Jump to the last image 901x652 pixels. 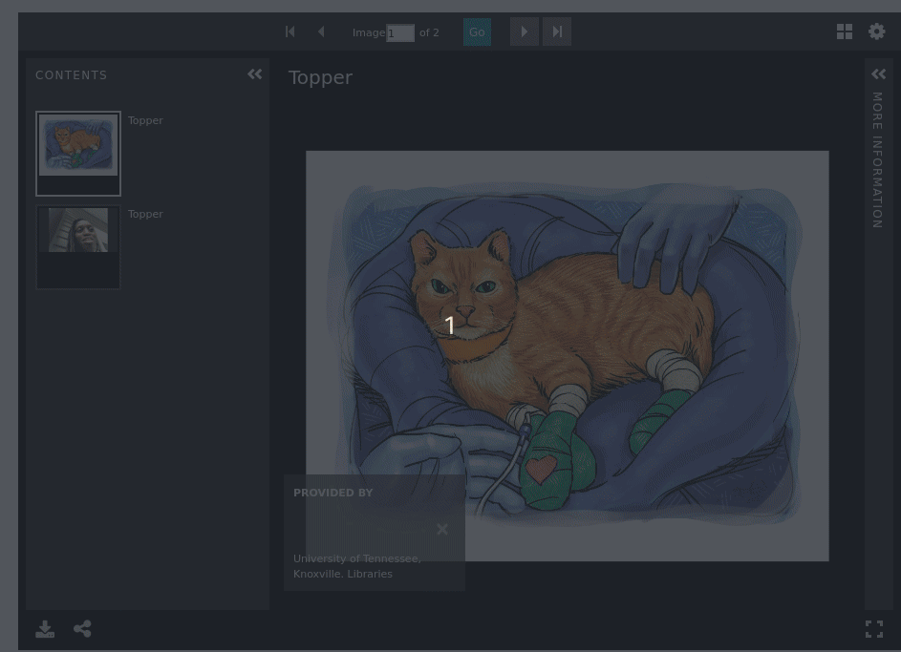557,32
